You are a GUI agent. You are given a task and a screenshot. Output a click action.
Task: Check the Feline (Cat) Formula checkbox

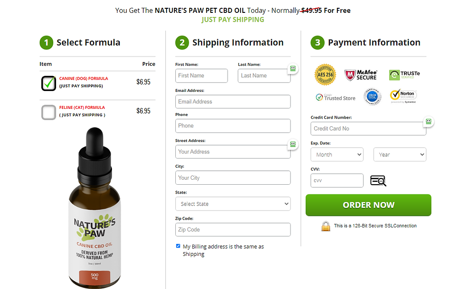[x=49, y=112]
